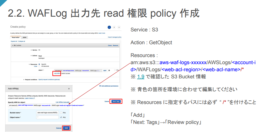Screen dimensions: 257x134
Task: Go to step 1 circle in Create policy
Action: click(109, 27)
